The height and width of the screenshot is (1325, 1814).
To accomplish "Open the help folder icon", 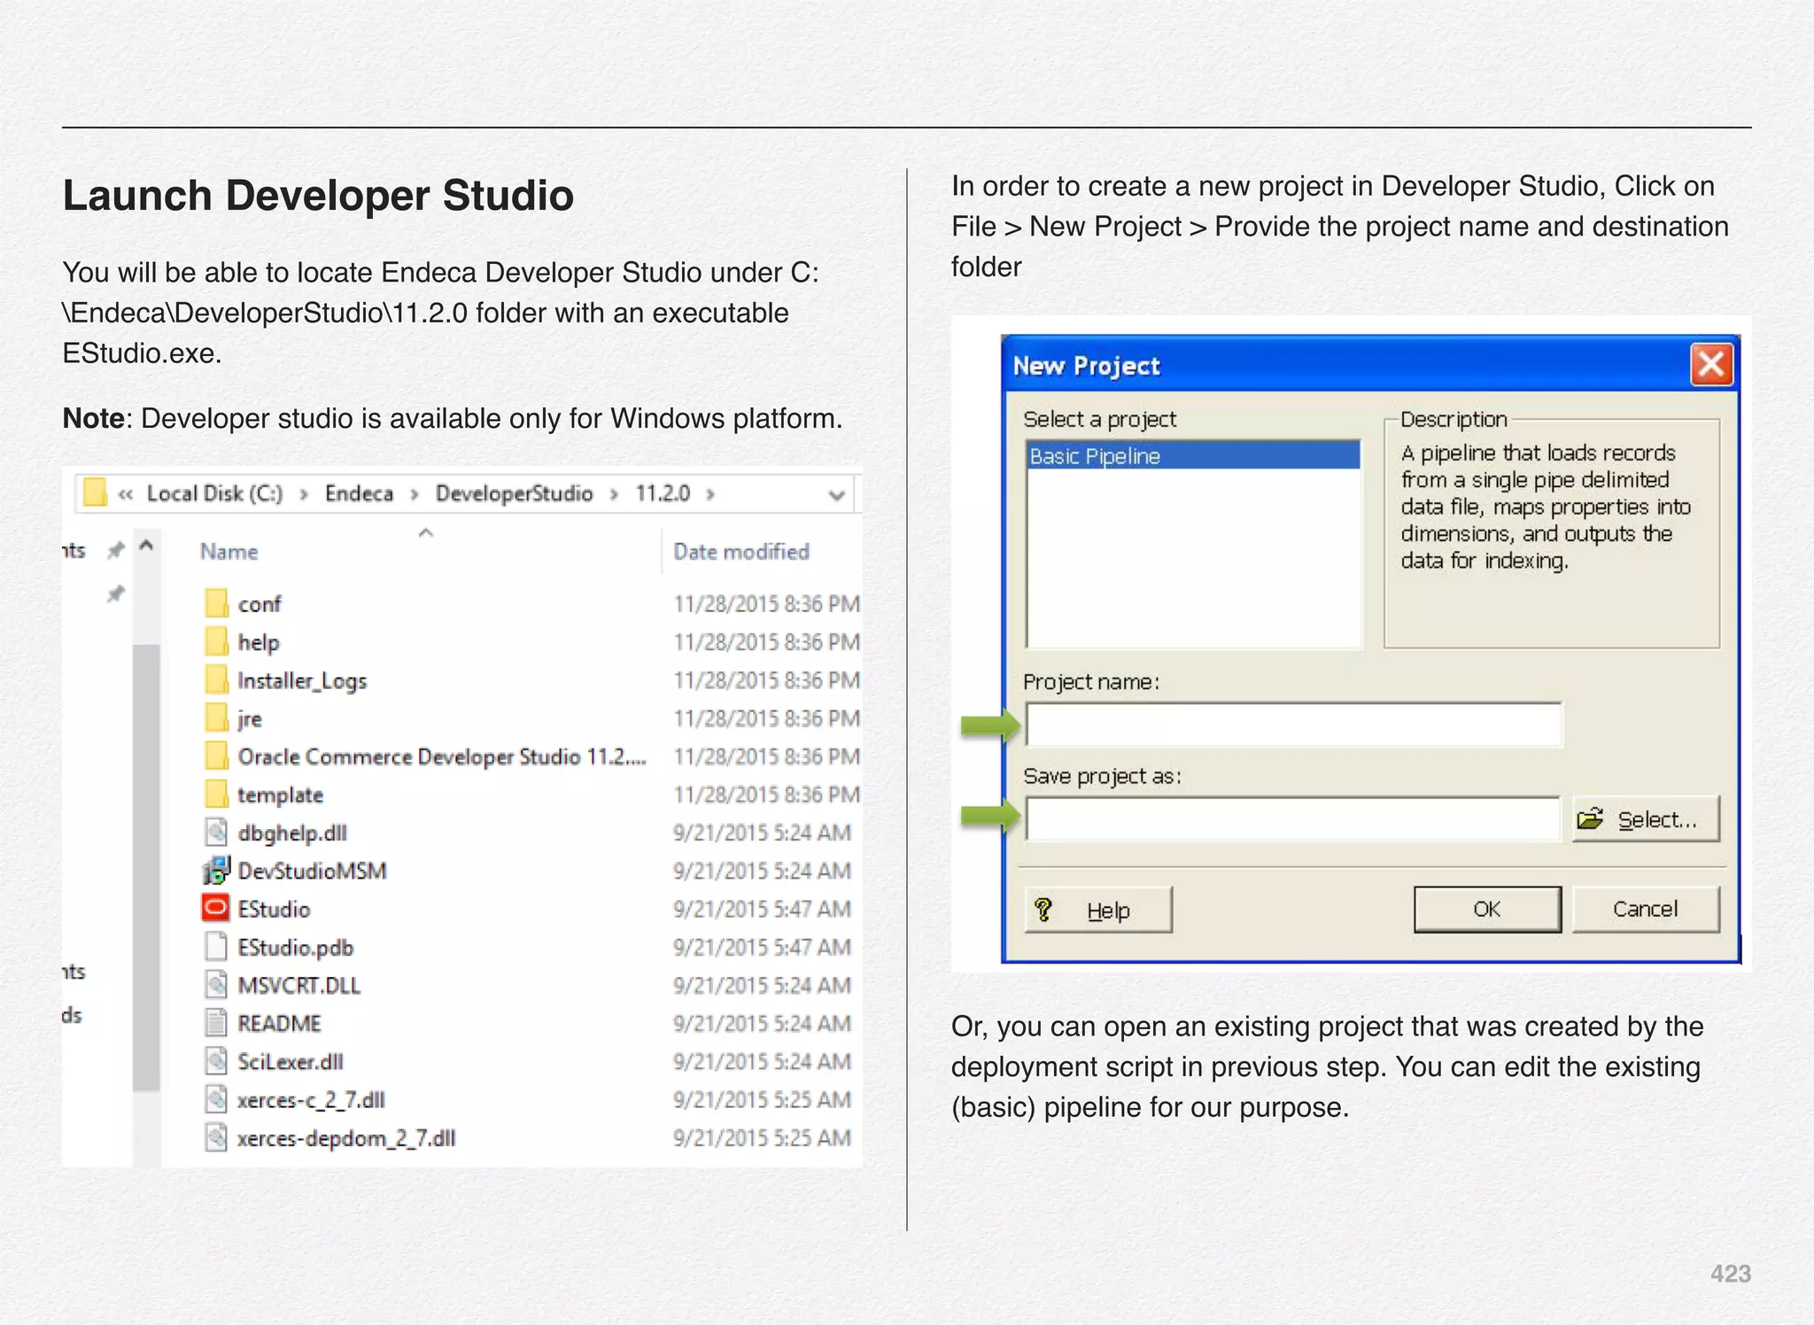I will pyautogui.click(x=216, y=641).
